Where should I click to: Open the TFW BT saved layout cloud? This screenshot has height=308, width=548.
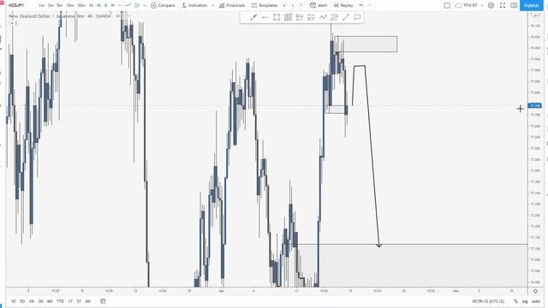(x=466, y=5)
